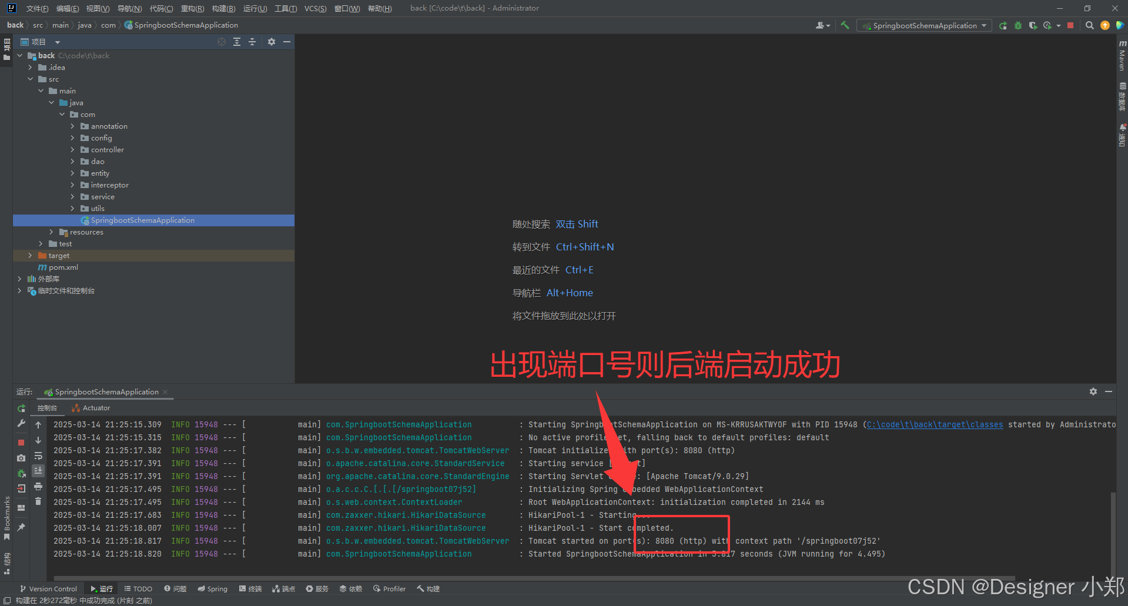This screenshot has height=606, width=1128.
Task: Open the VCS(S) menu
Action: click(316, 8)
